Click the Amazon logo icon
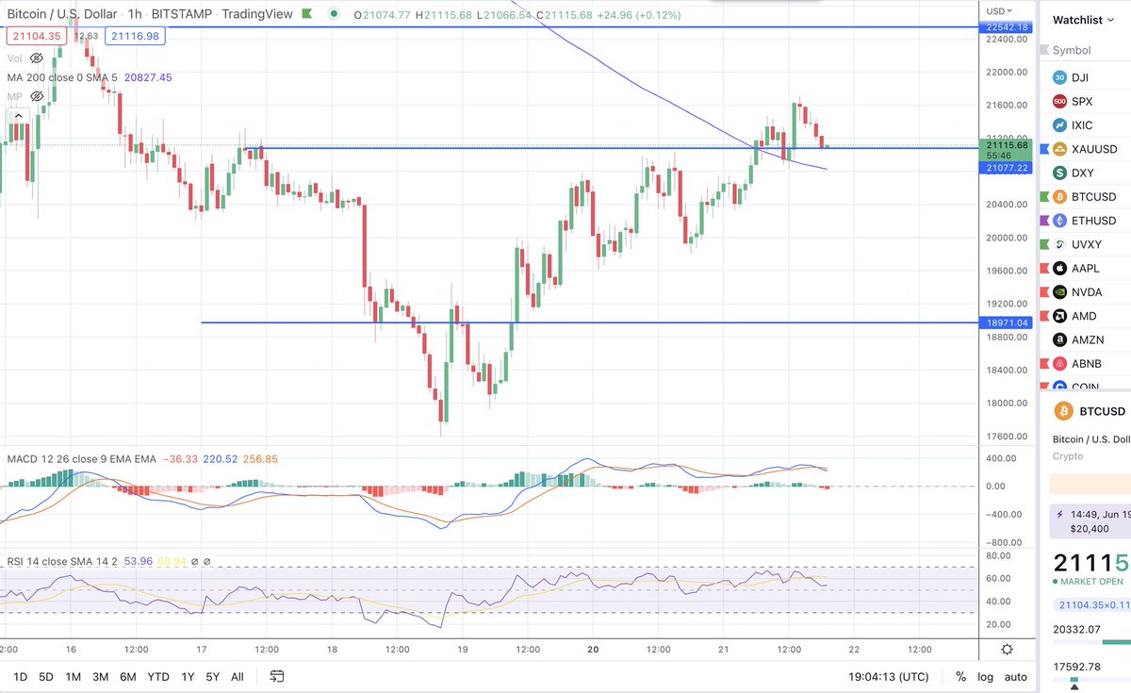 [x=1059, y=339]
